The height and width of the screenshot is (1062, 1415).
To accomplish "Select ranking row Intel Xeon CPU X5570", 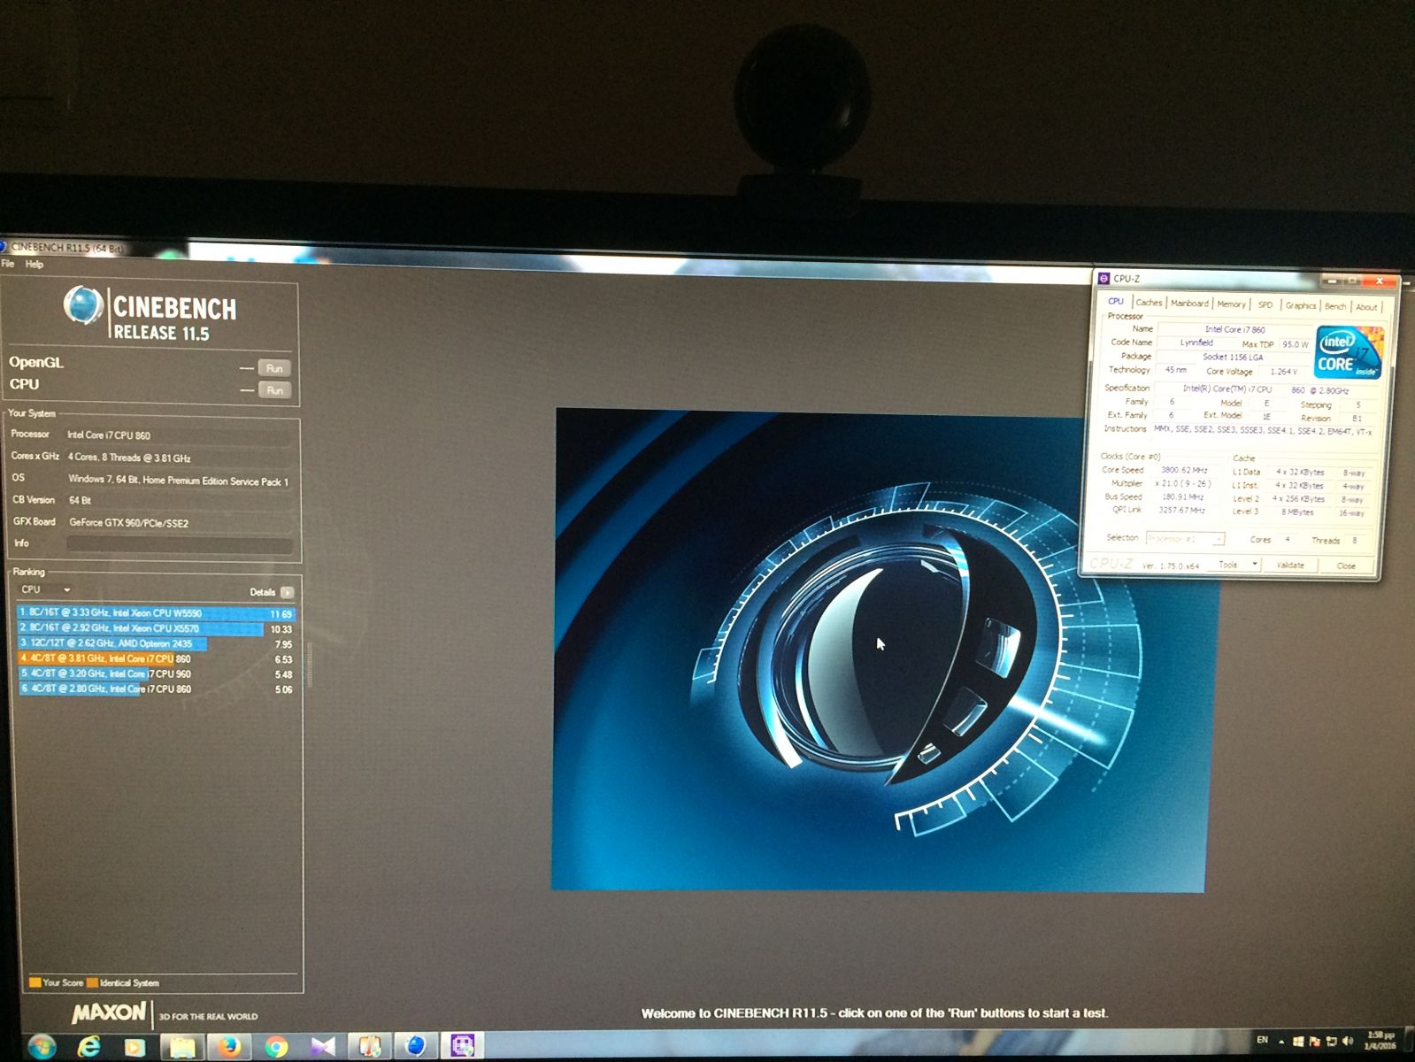I will click(156, 628).
